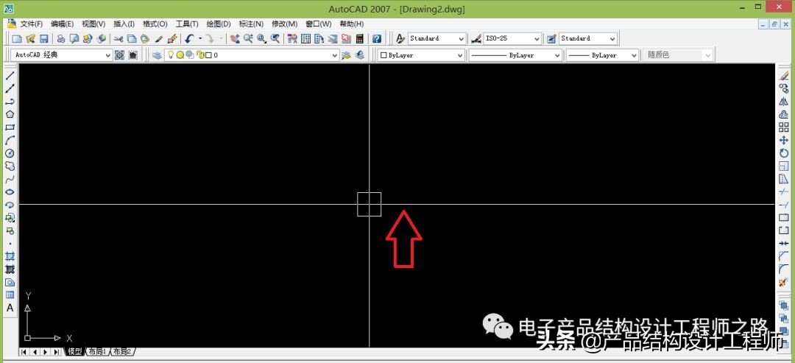Viewport: 795px width, 363px height.
Task: Click the Plot print icon
Action: (61, 38)
